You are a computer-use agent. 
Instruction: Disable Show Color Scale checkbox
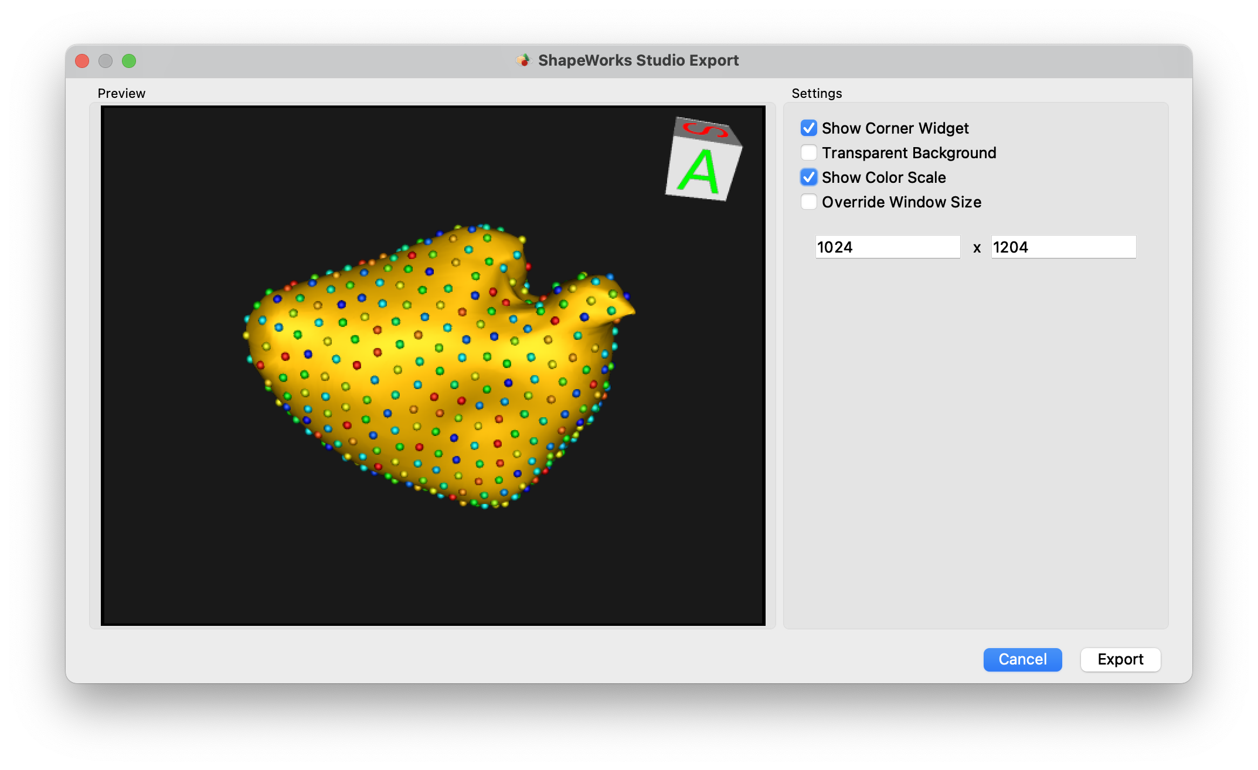click(x=807, y=176)
